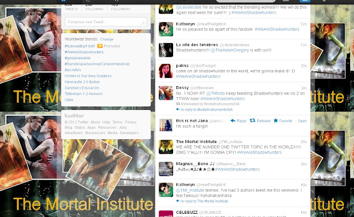Open the #WeAreShadowhunters trend
Screen dimensions: 354x217
pyautogui.click(x=84, y=52)
